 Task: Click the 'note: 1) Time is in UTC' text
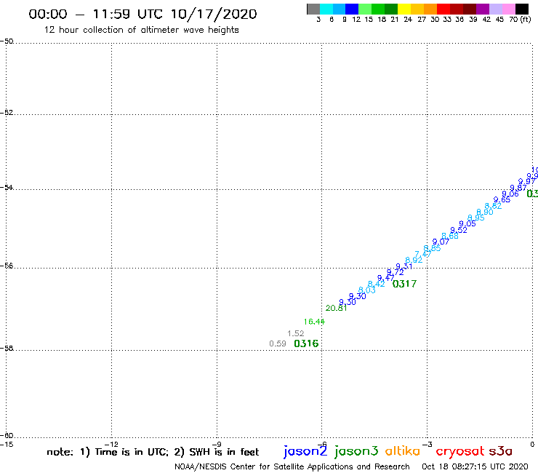click(108, 452)
